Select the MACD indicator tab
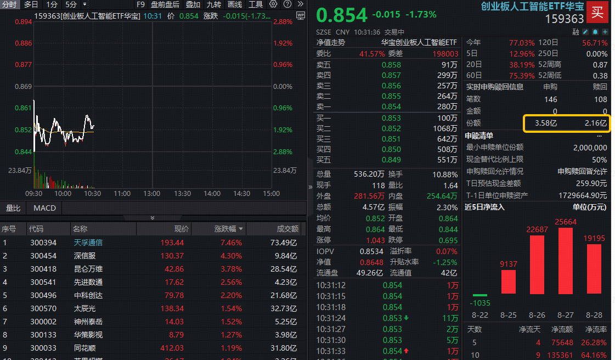Image resolution: width=615 pixels, height=360 pixels. click(44, 208)
